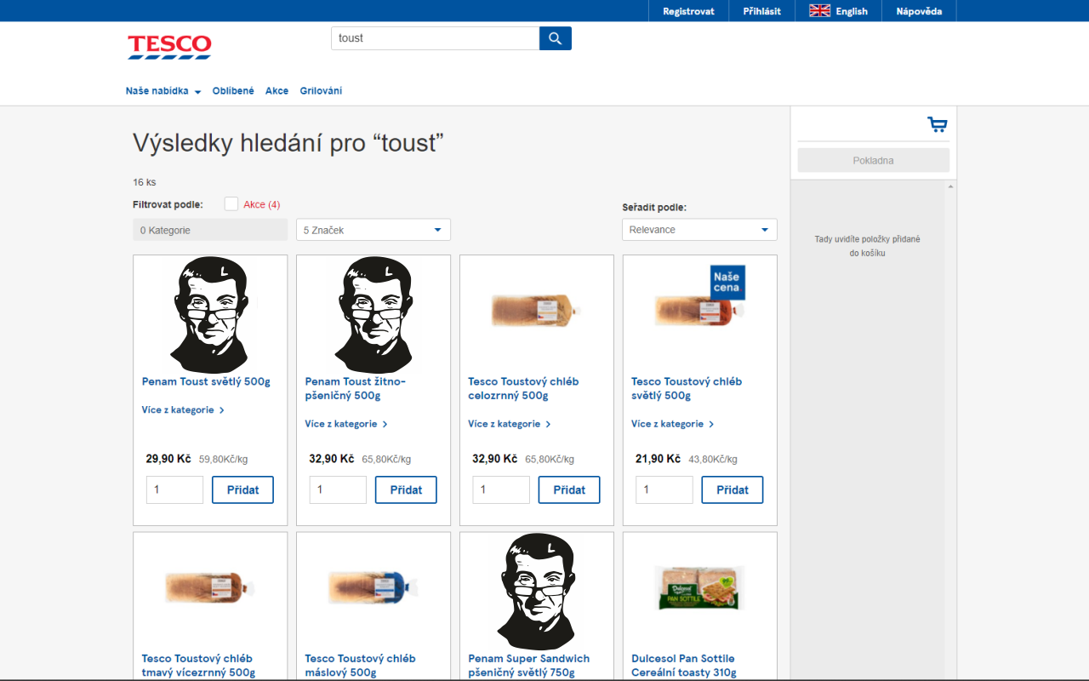
Task: Edit quantity for Tesco chléb celozrnný
Action: 501,490
